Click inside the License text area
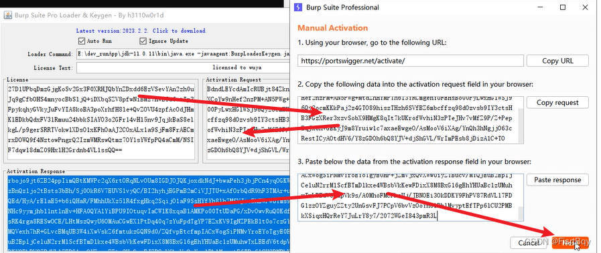The width and height of the screenshot is (601, 253). pyautogui.click(x=101, y=120)
